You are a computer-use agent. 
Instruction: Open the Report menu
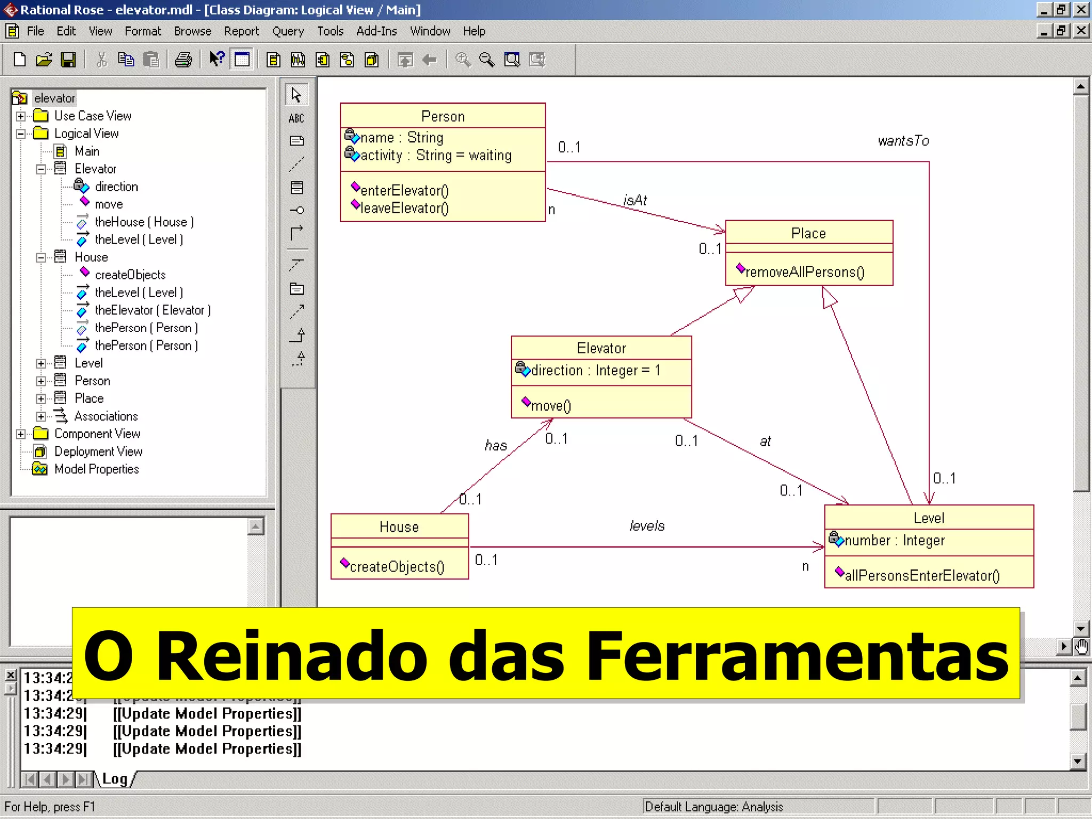[x=242, y=31]
